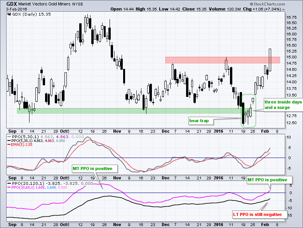Click the red resistance zone near 15.00
Image resolution: width=303 pixels, height=228 pixels.
click(223, 60)
